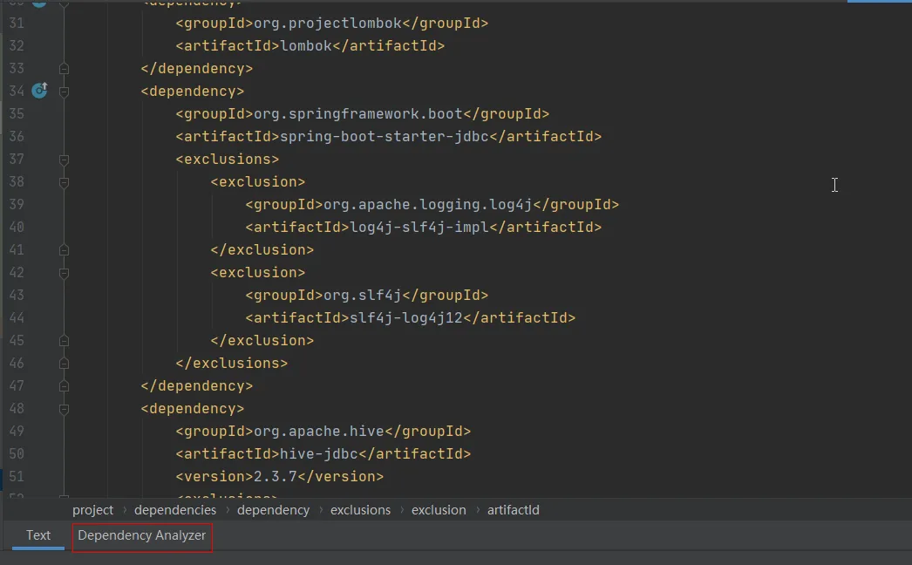Select the 'dependency' breadcrumb item
The width and height of the screenshot is (912, 565).
[273, 510]
